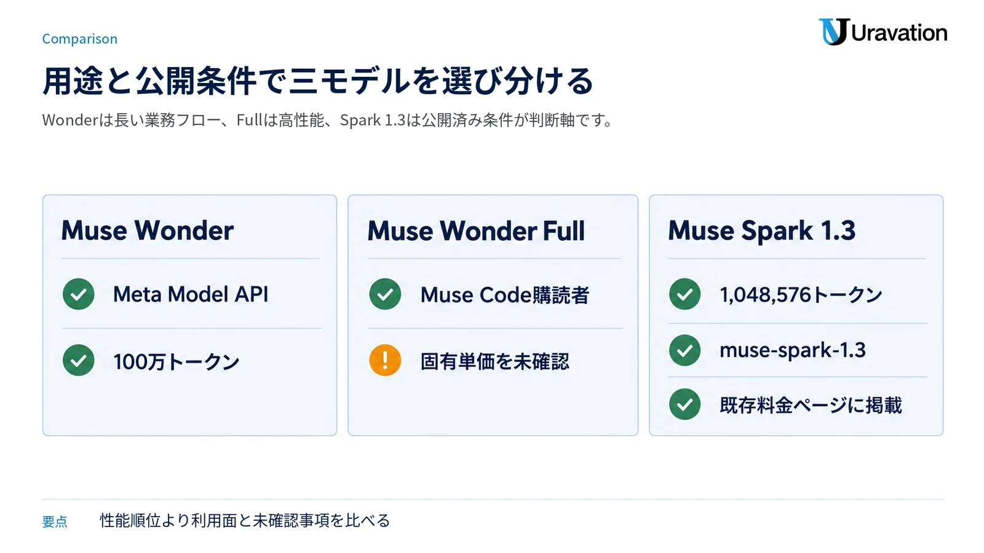984x553 pixels.
Task: Click the Comparison label
Action: pos(79,39)
